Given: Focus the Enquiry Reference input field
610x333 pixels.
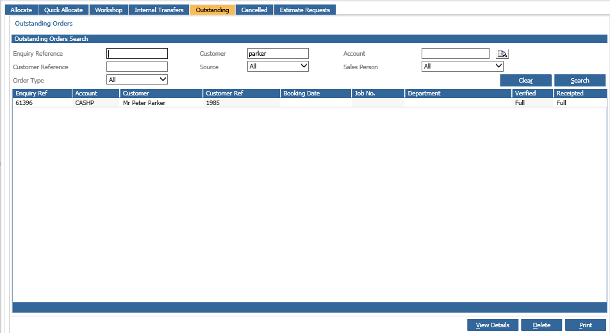Looking at the screenshot, I should click(x=137, y=53).
